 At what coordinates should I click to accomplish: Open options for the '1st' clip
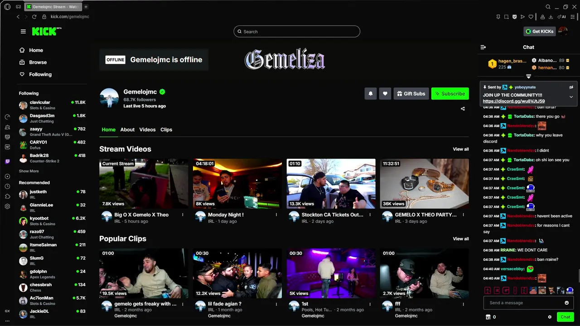pyautogui.click(x=370, y=304)
